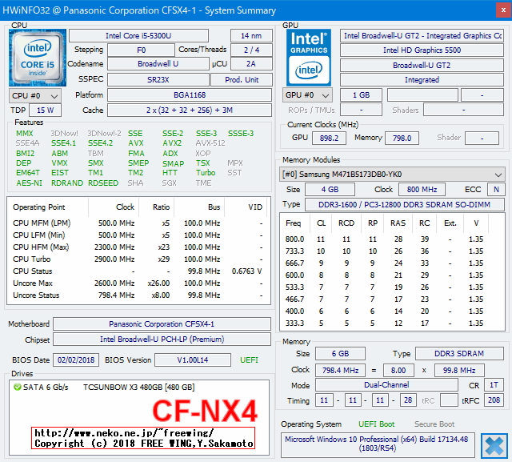
Task: Click the Memory Clock 798.4 MHz value
Action: tap(340, 370)
